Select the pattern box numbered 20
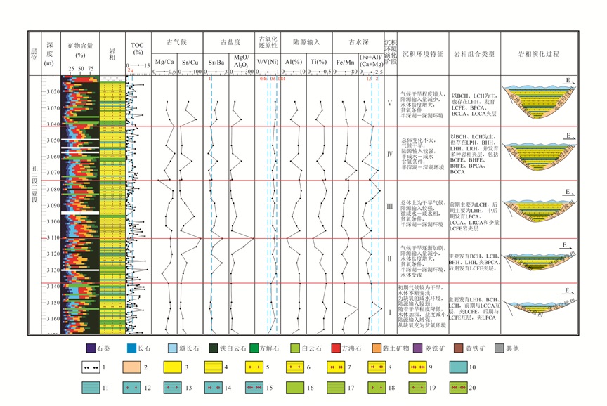Viewport: 607px width, 406px height. (459, 388)
